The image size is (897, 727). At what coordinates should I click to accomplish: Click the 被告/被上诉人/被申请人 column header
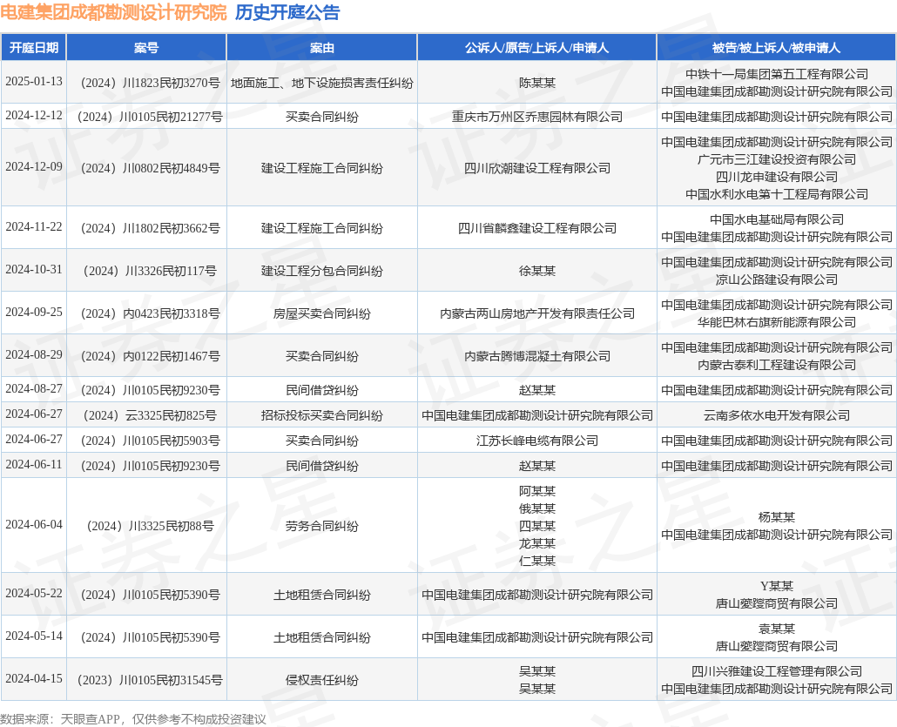tap(776, 48)
